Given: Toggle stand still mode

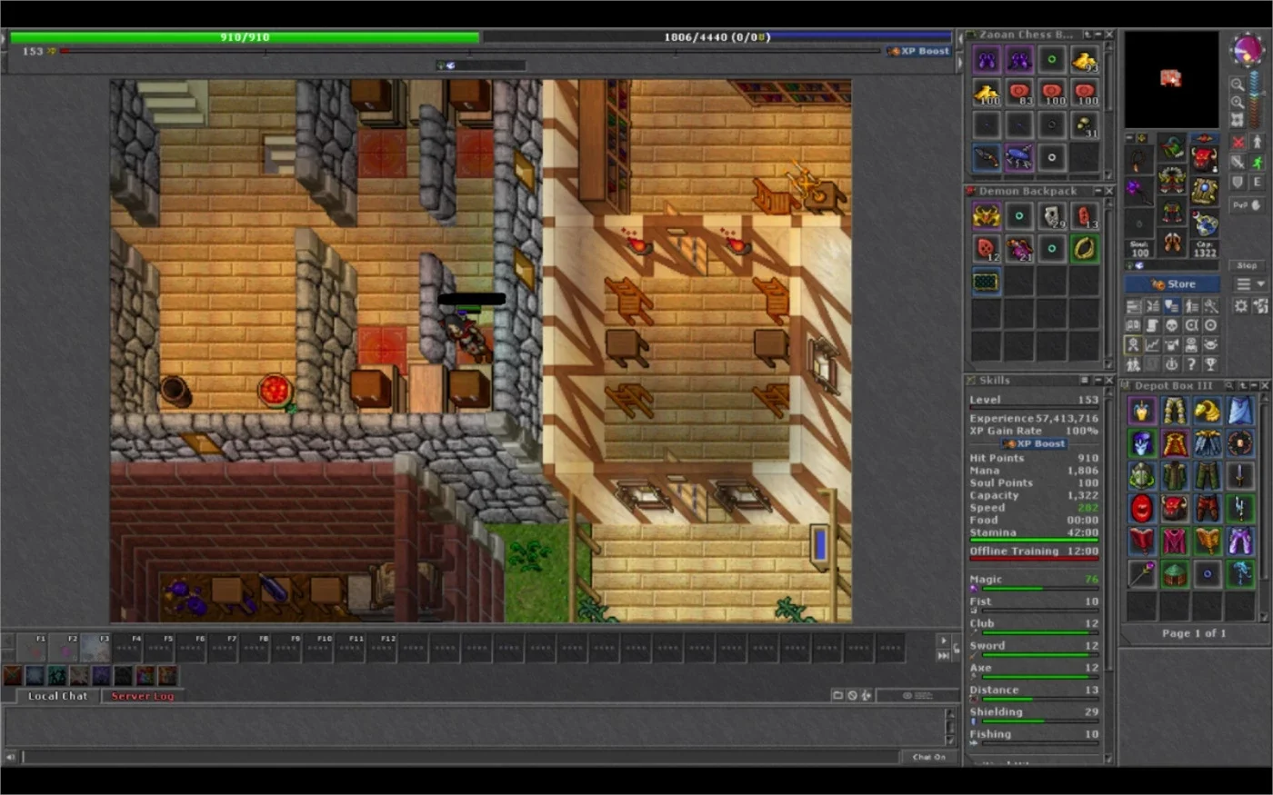Looking at the screenshot, I should 1258,143.
